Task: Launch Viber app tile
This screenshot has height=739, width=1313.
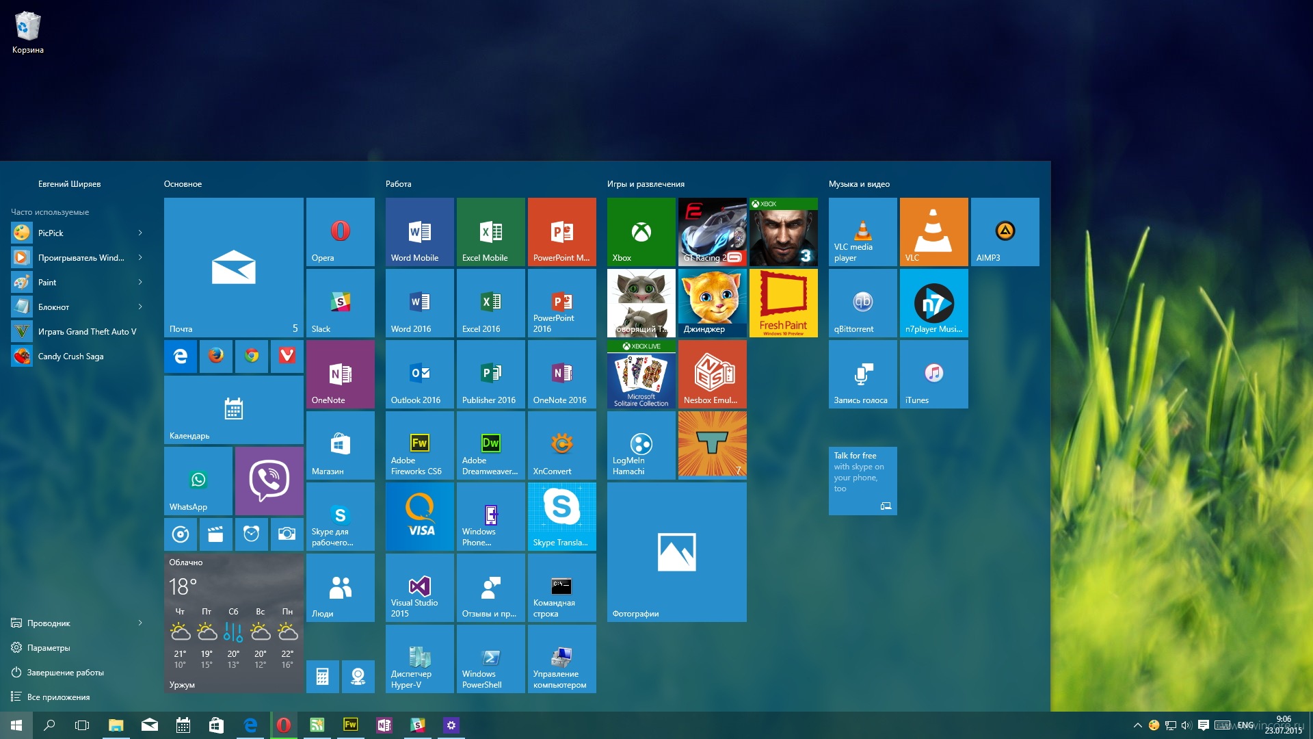Action: point(268,481)
